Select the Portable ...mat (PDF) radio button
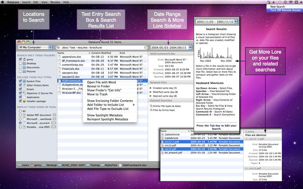Screen dimensions: 303x189 20,127
